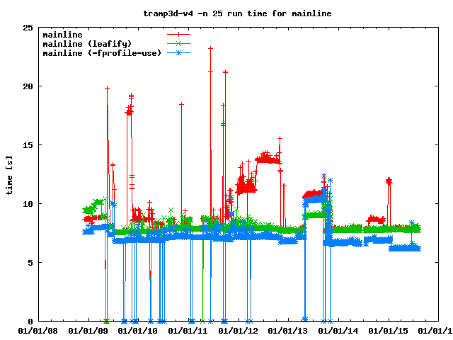The image size is (453, 340).
Task: Click the x-axis date label 01/01/08
Action: 38,330
